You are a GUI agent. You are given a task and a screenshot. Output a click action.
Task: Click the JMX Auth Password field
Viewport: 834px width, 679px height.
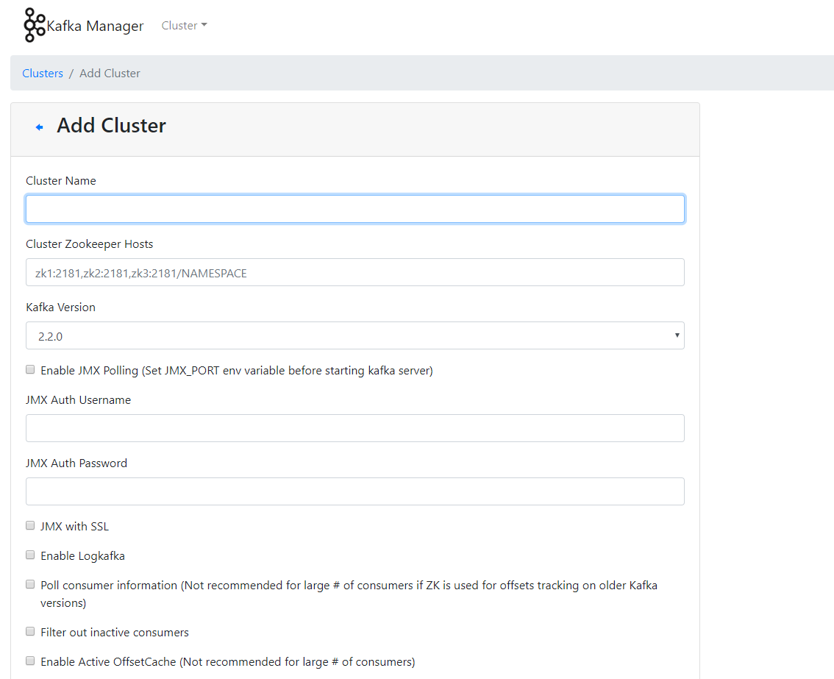pos(354,491)
